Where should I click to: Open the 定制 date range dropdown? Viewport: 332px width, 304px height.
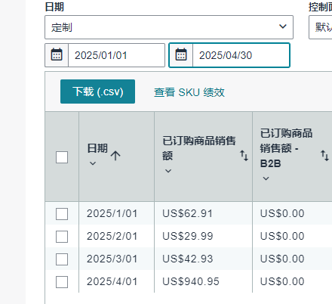pyautogui.click(x=169, y=27)
